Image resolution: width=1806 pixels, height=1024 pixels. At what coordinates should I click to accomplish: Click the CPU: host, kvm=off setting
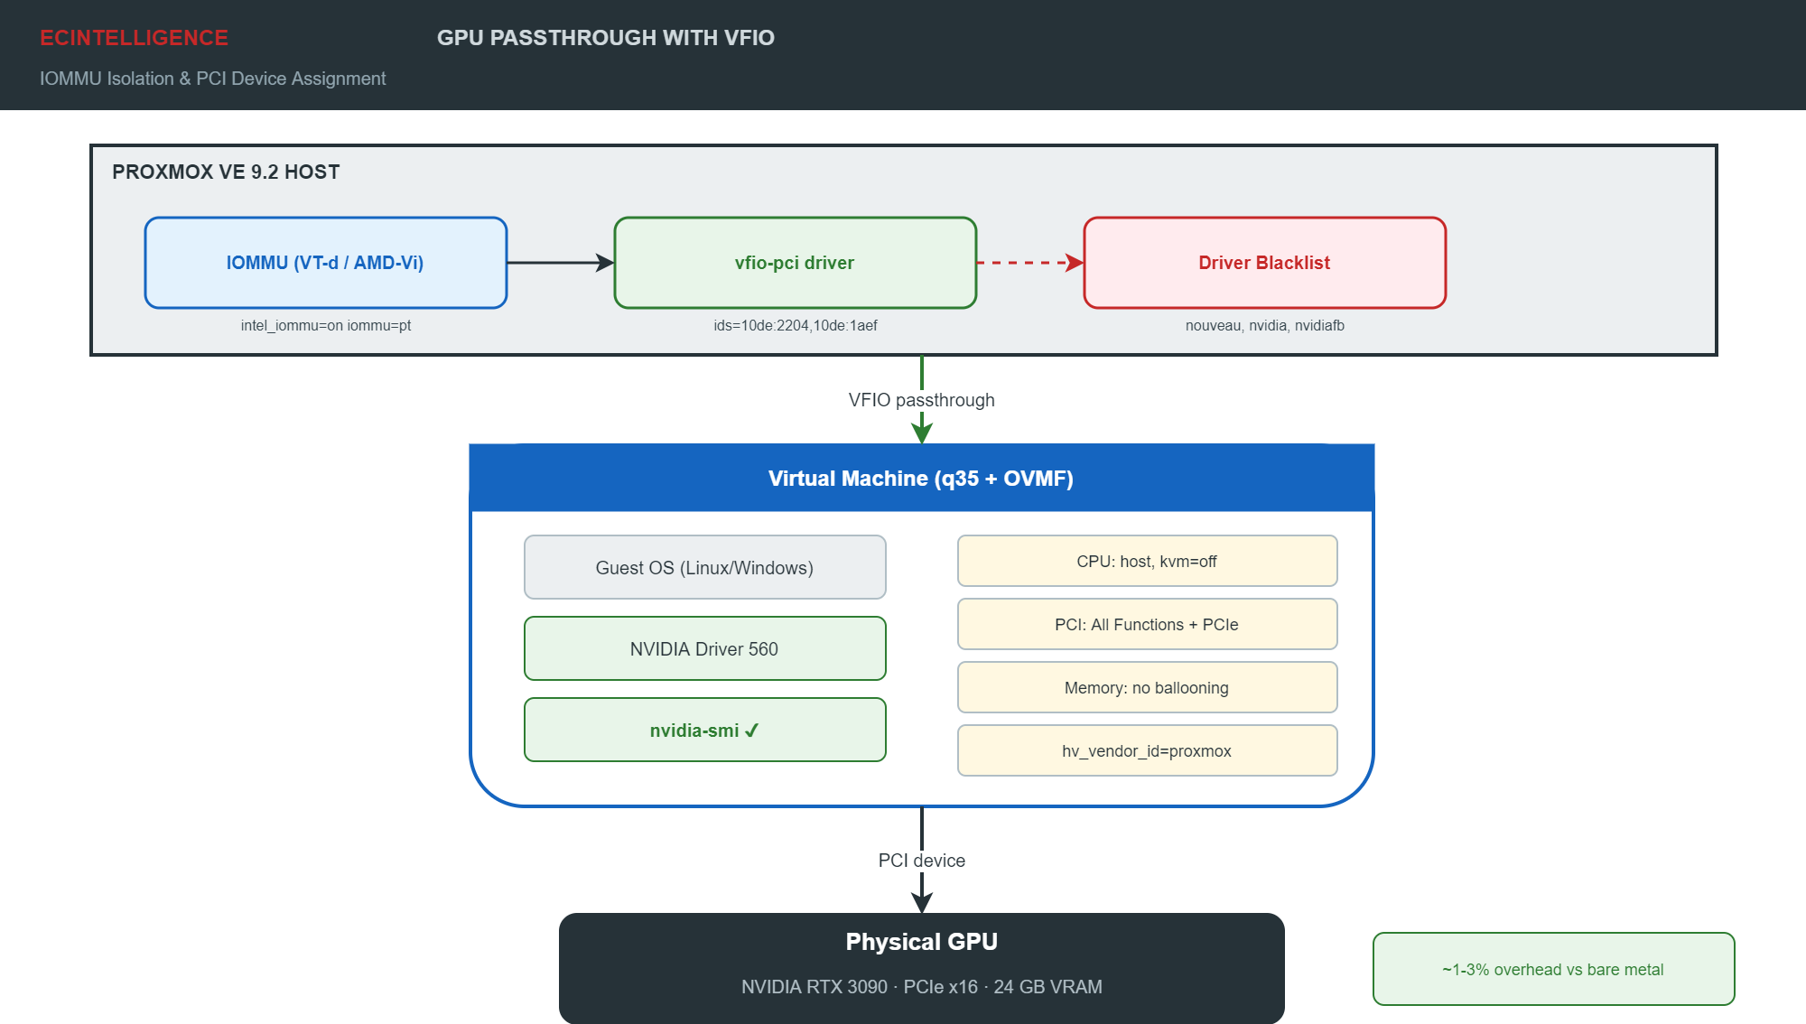(1148, 561)
